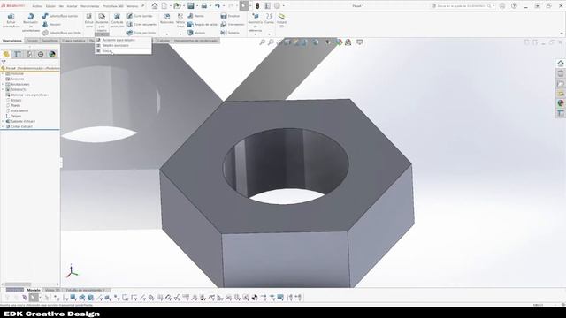Open SolidWorks Resources home in task pane
Image resolution: width=566 pixels, height=318 pixels.
click(x=560, y=64)
